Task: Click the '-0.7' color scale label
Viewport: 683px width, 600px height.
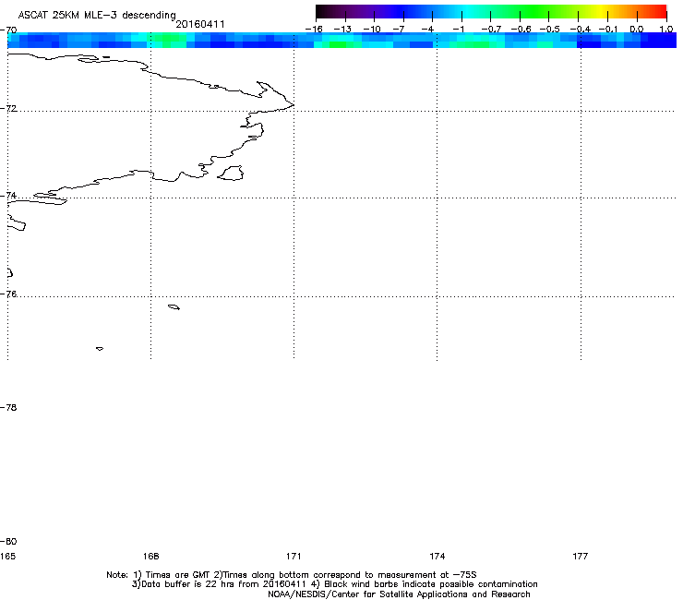Action: 491,30
